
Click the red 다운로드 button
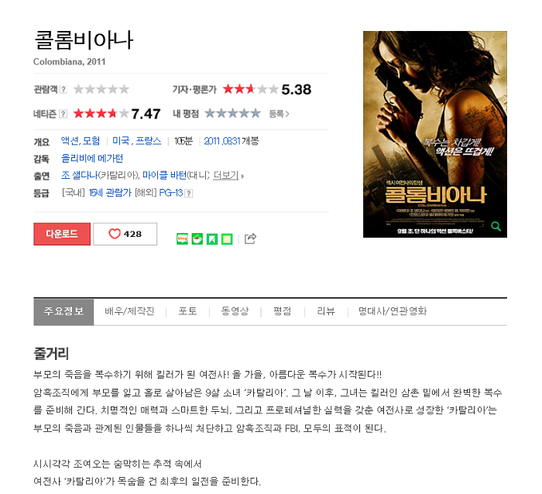(62, 234)
